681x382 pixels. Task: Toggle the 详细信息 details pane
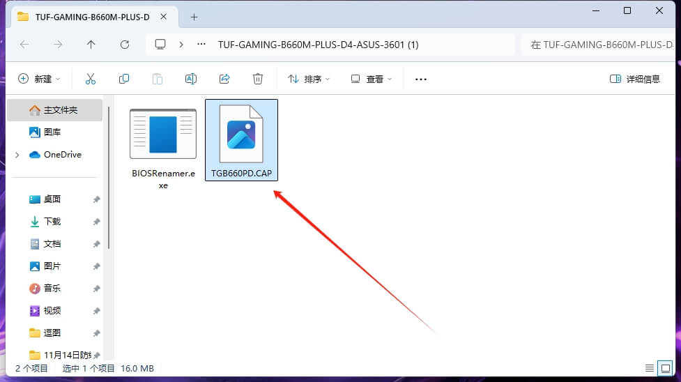tap(634, 79)
